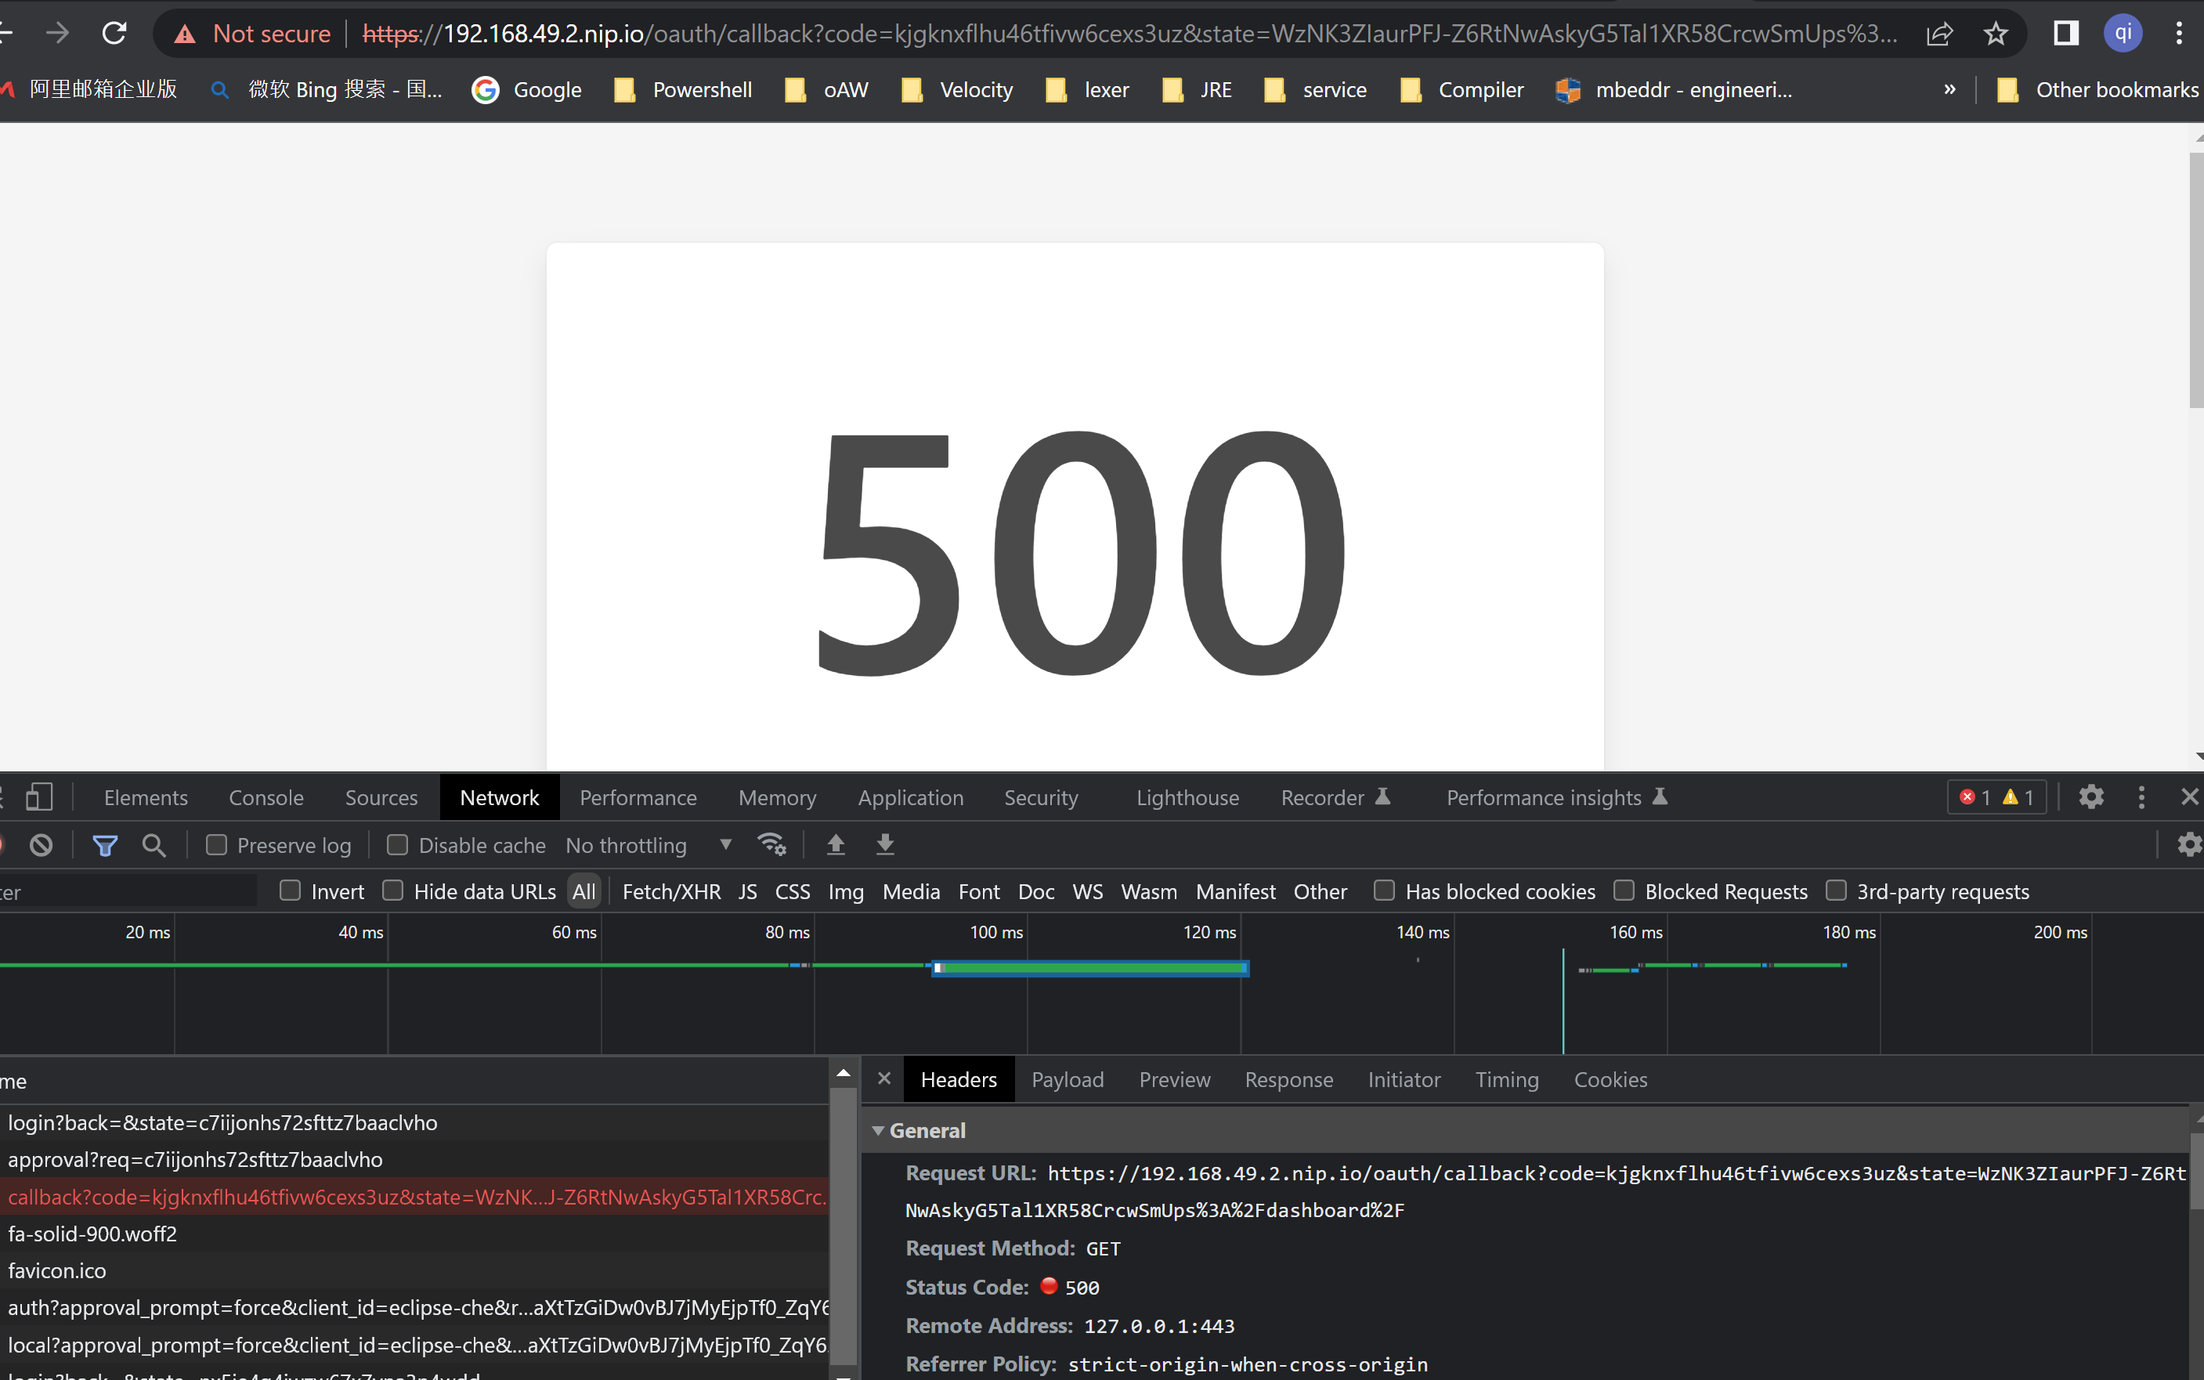The image size is (2204, 1380).
Task: Check the Disable cache option
Action: pyautogui.click(x=397, y=845)
